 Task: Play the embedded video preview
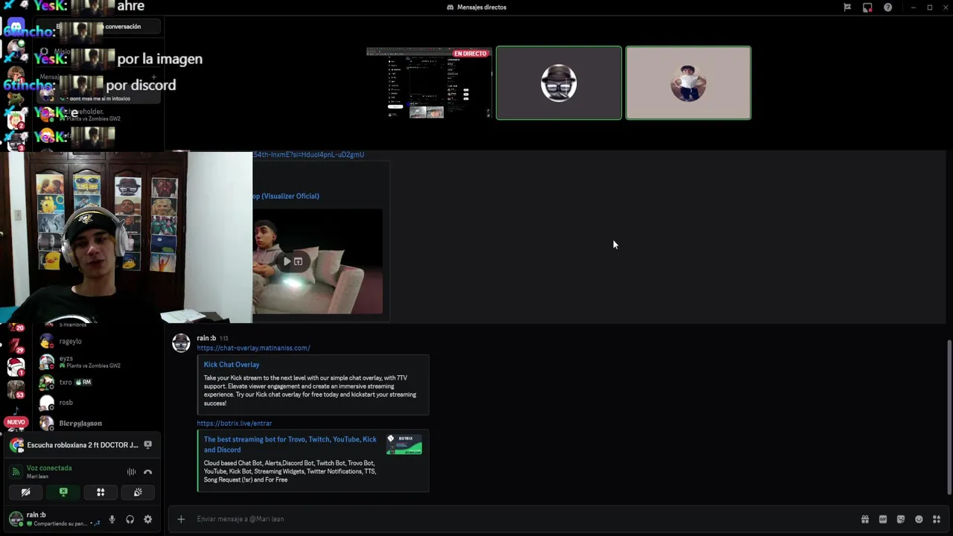[287, 261]
